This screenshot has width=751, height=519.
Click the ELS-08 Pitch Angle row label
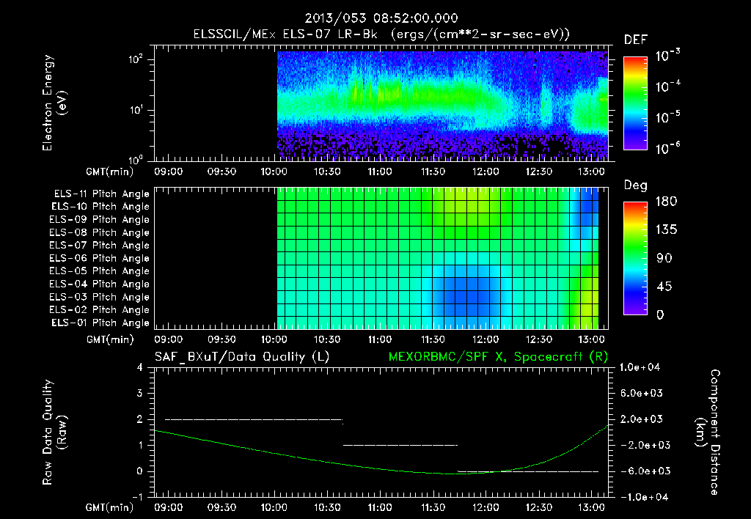99,232
